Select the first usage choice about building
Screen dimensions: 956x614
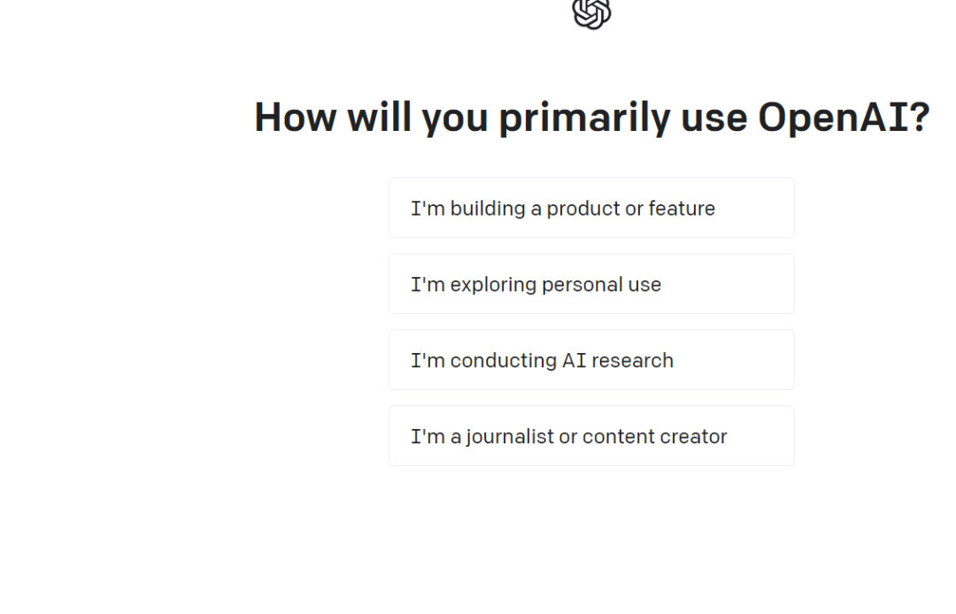pos(591,208)
